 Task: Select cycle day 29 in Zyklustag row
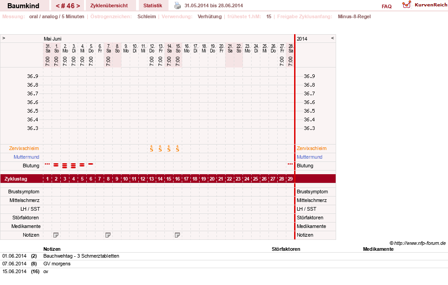click(x=290, y=179)
